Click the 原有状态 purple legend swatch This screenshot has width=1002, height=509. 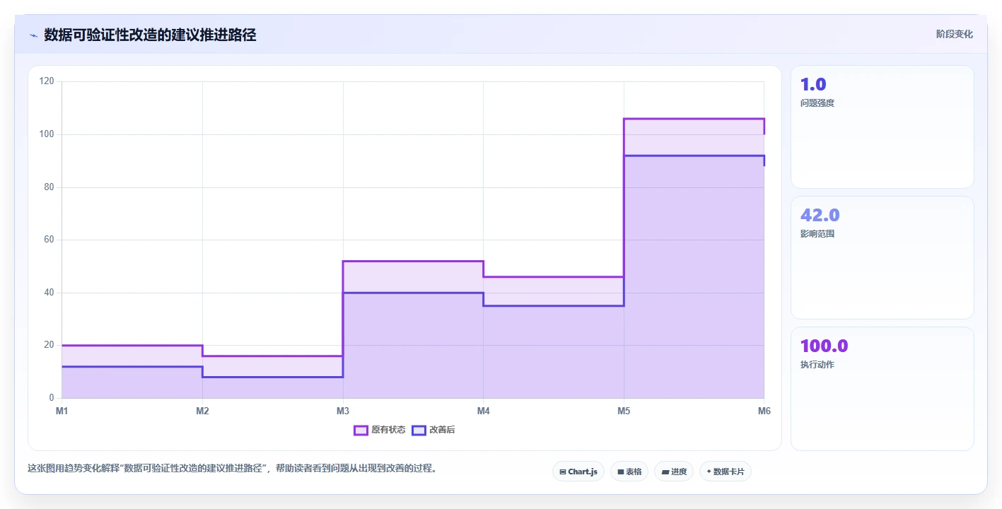tap(361, 430)
